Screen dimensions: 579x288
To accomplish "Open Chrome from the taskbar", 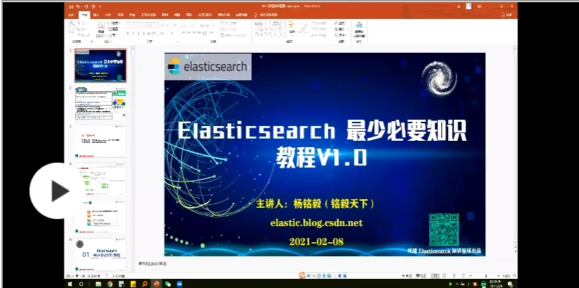I will (x=110, y=284).
